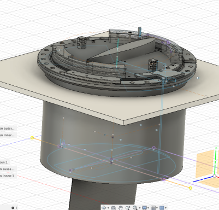Image resolution: width=219 pixels, height=210 pixels.
Task: Expand the Display Settings dropdown arrow
Action: [148, 208]
